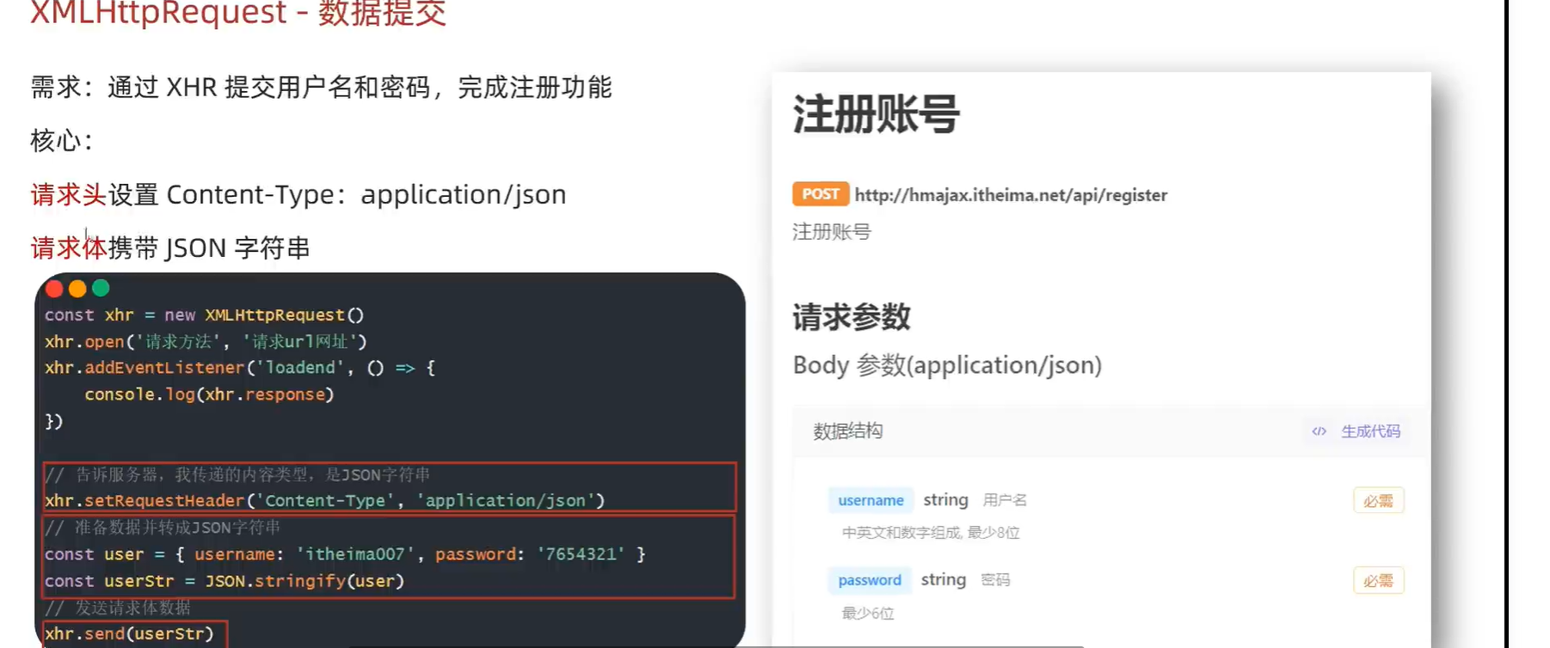Click the JSON.stringify(user) code line

pyautogui.click(x=225, y=581)
